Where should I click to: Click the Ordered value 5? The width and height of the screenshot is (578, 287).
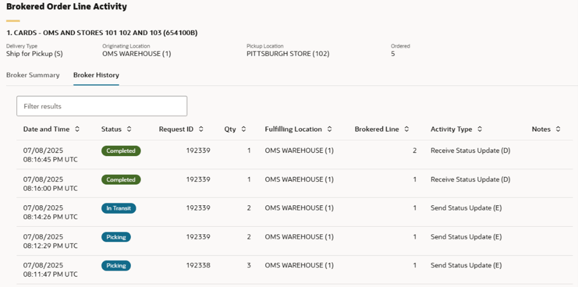pyautogui.click(x=393, y=54)
